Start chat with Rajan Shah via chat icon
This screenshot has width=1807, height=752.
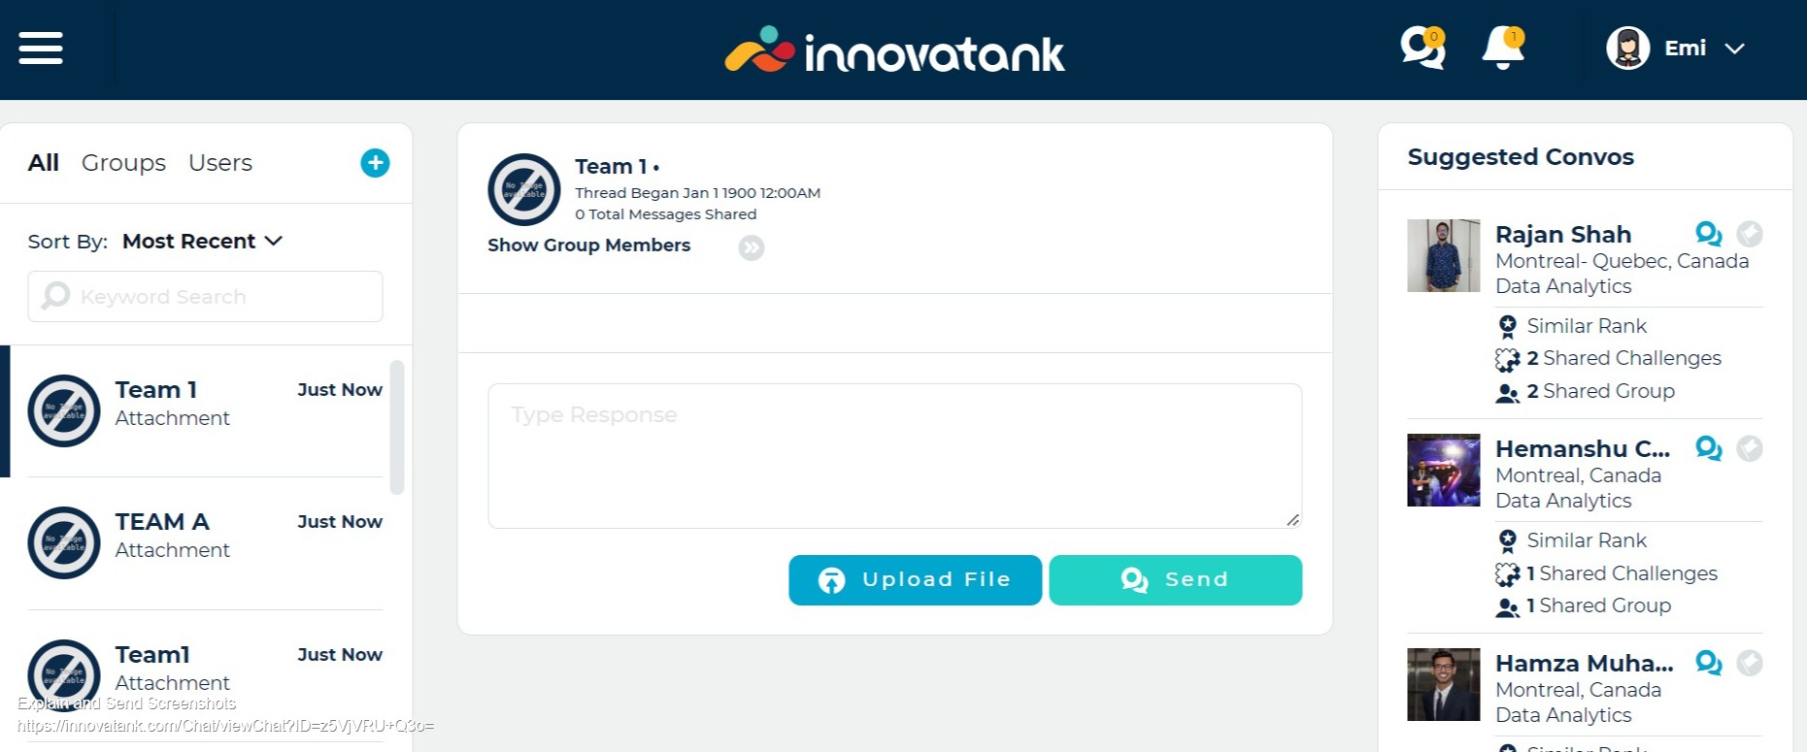point(1709,234)
